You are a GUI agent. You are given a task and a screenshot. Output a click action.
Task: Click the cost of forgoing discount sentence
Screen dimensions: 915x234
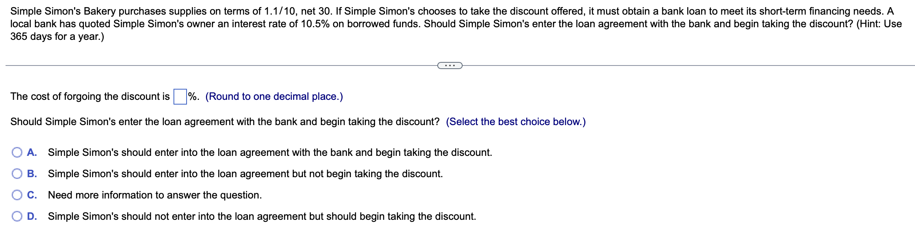tap(91, 95)
